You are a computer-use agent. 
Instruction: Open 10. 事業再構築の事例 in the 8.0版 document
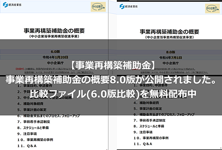(x=151, y=138)
